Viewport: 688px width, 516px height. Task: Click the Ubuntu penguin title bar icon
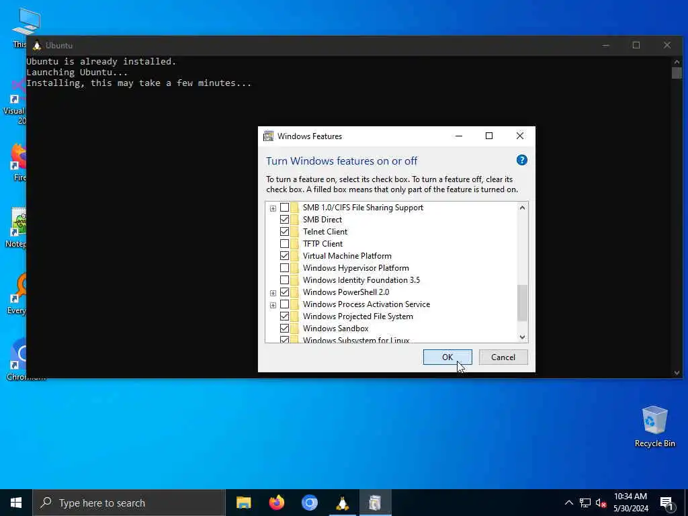37,45
